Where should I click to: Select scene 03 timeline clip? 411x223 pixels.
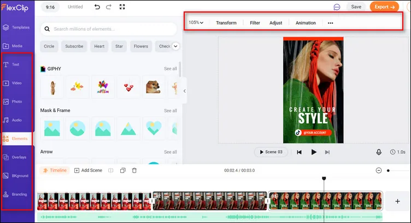point(325,201)
